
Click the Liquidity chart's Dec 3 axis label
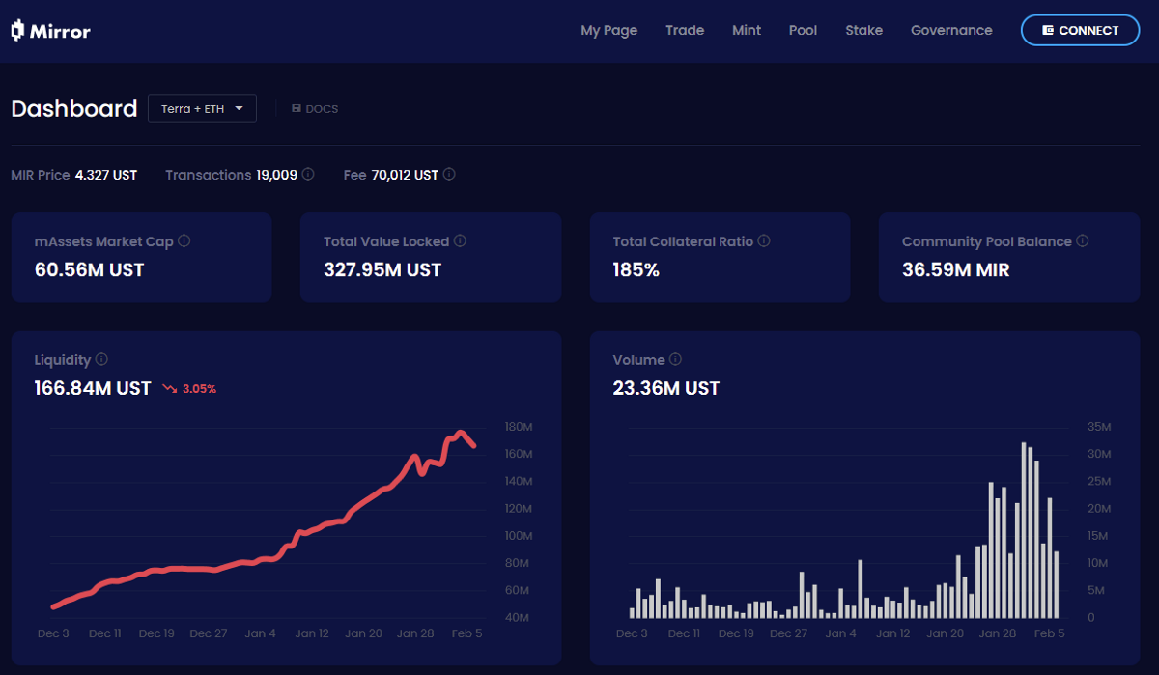(x=53, y=633)
